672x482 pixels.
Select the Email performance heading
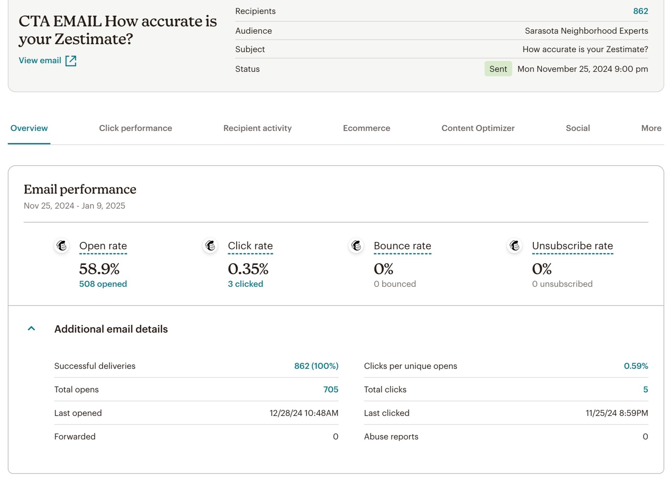pyautogui.click(x=80, y=190)
